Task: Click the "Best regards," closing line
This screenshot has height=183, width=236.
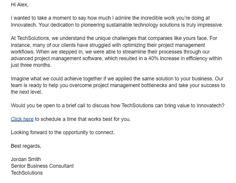Action: click(x=26, y=146)
